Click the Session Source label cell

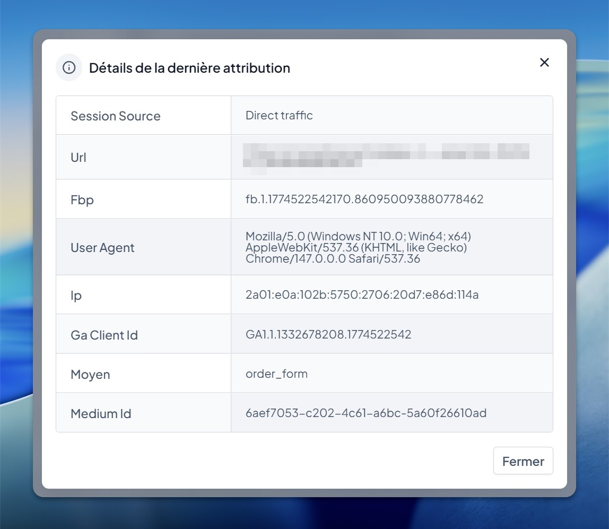(143, 116)
